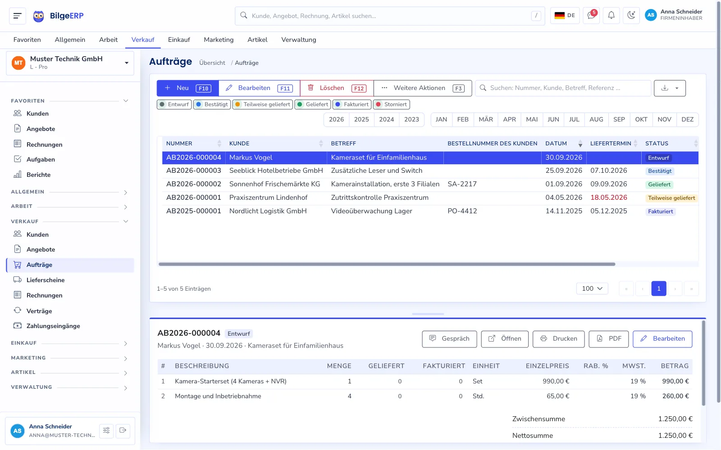Click the vertical scrollbar of the detail panel

click(x=703, y=362)
